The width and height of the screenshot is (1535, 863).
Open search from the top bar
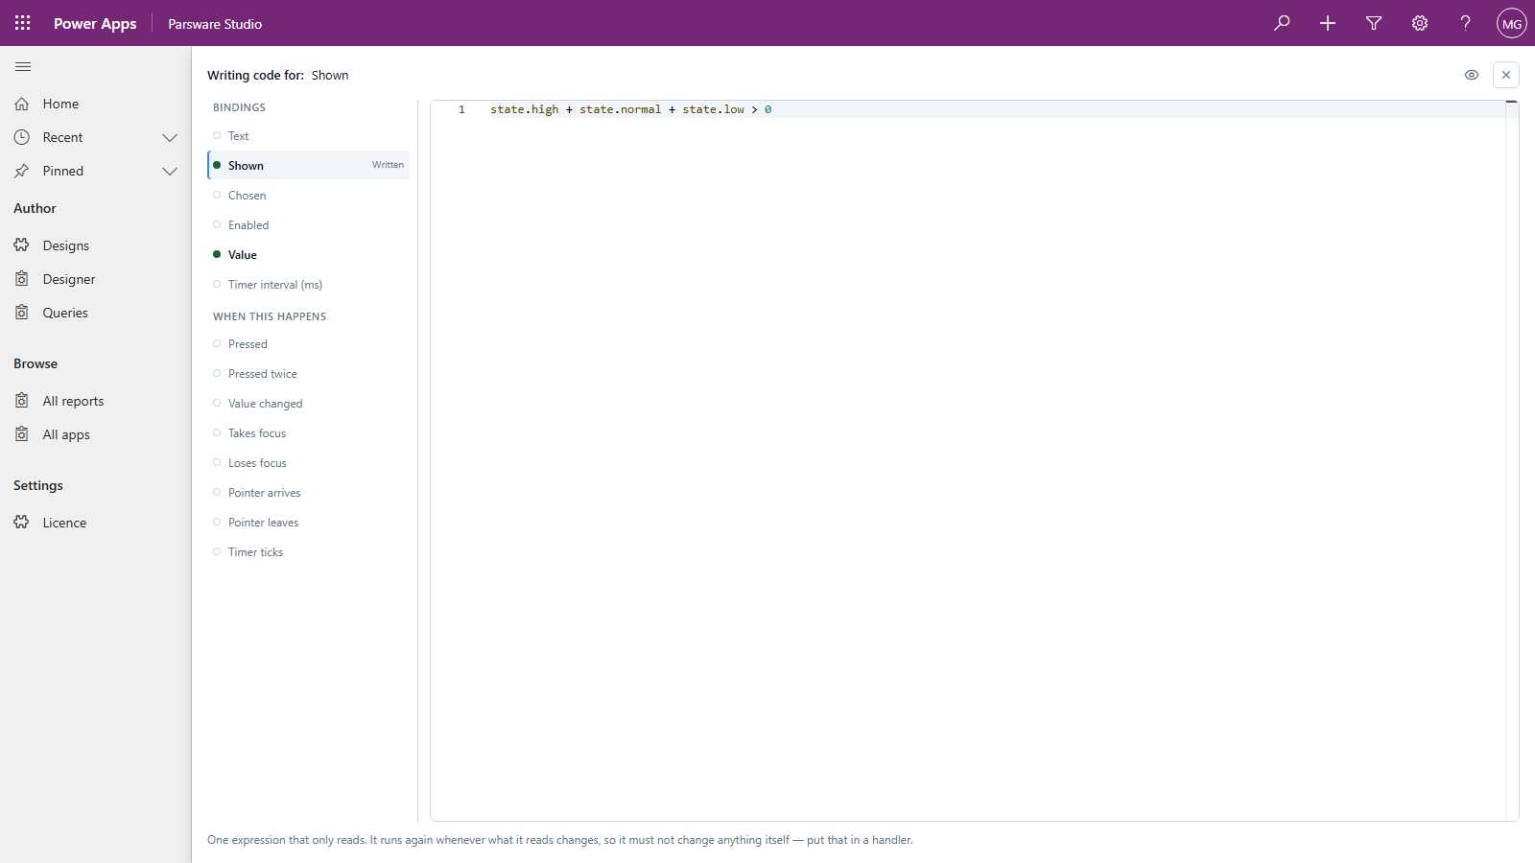(x=1282, y=23)
